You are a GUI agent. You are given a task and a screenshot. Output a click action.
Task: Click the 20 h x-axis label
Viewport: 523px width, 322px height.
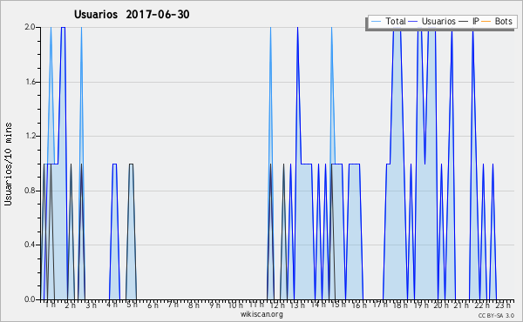(x=442, y=305)
